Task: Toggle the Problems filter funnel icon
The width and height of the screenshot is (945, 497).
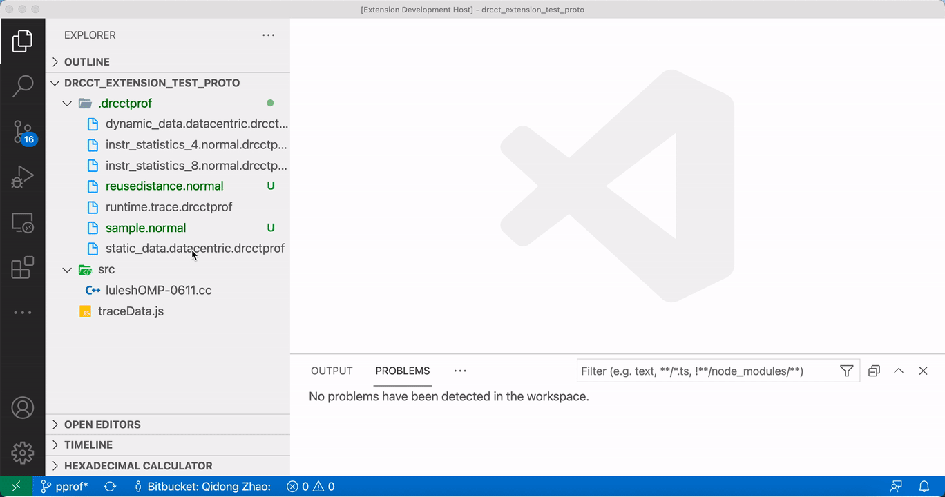Action: (846, 371)
